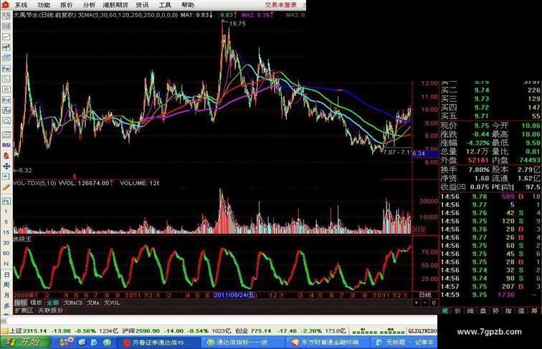Click the RSI indicator icon
The height and width of the screenshot is (349, 542).
(6, 145)
